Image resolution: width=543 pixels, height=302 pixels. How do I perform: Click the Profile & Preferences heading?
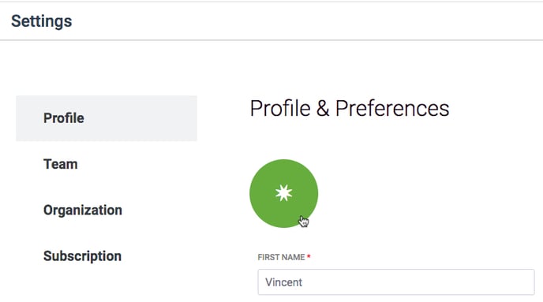pos(350,108)
